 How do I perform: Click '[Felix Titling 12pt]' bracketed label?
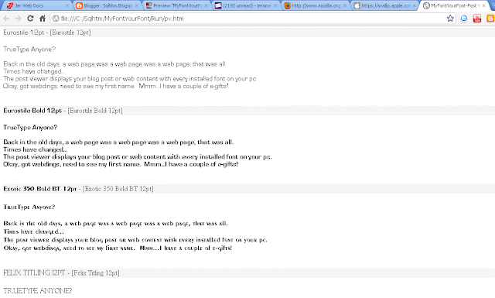pyautogui.click(x=96, y=272)
